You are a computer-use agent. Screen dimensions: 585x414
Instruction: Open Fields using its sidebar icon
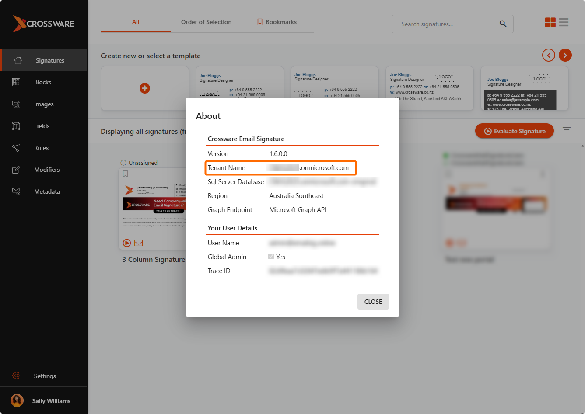pos(16,126)
